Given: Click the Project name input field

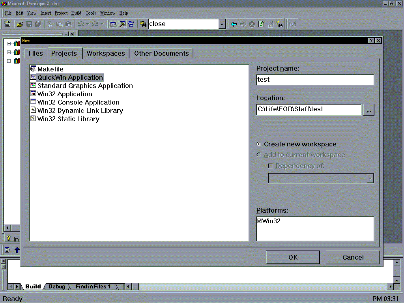Looking at the screenshot, I should (315, 80).
